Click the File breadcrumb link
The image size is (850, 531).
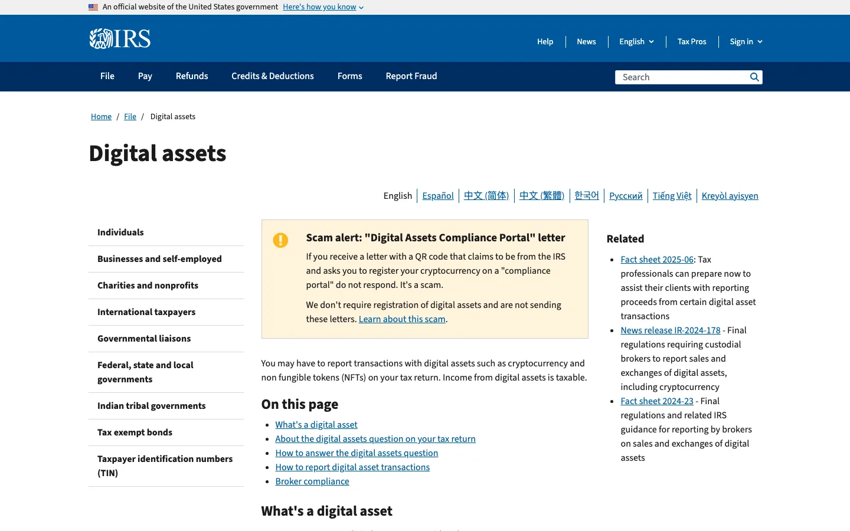pyautogui.click(x=130, y=117)
